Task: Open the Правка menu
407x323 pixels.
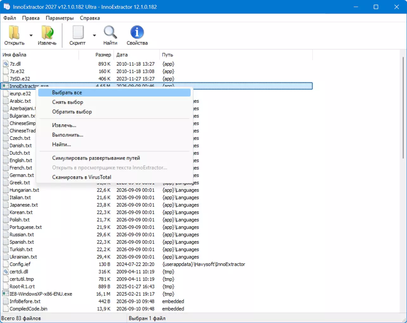Action: tap(31, 18)
